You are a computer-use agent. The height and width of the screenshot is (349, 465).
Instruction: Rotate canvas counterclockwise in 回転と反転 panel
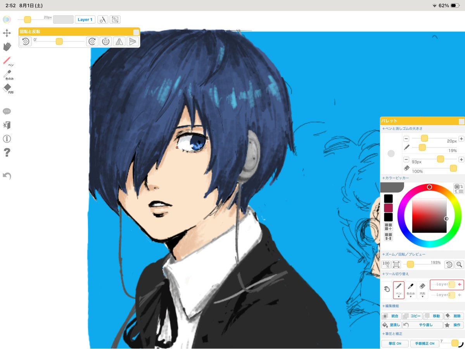click(26, 41)
